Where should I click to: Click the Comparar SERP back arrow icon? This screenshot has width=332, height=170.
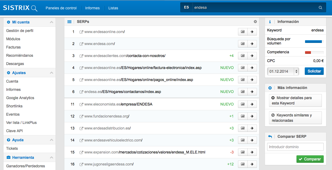click(270, 136)
